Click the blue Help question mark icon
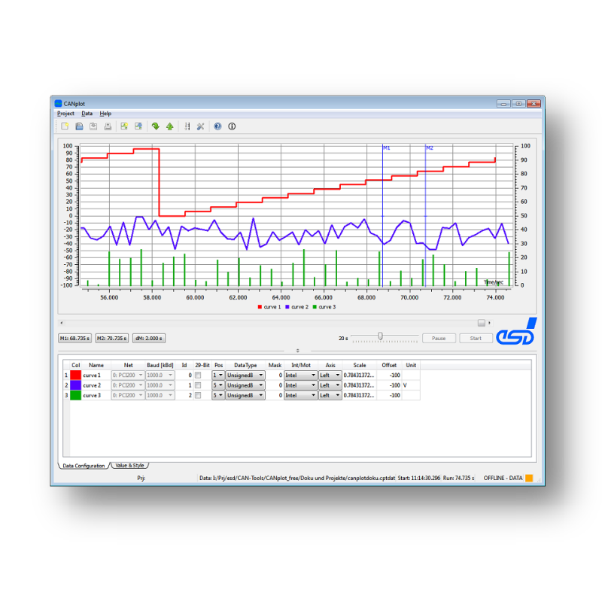 click(x=217, y=126)
